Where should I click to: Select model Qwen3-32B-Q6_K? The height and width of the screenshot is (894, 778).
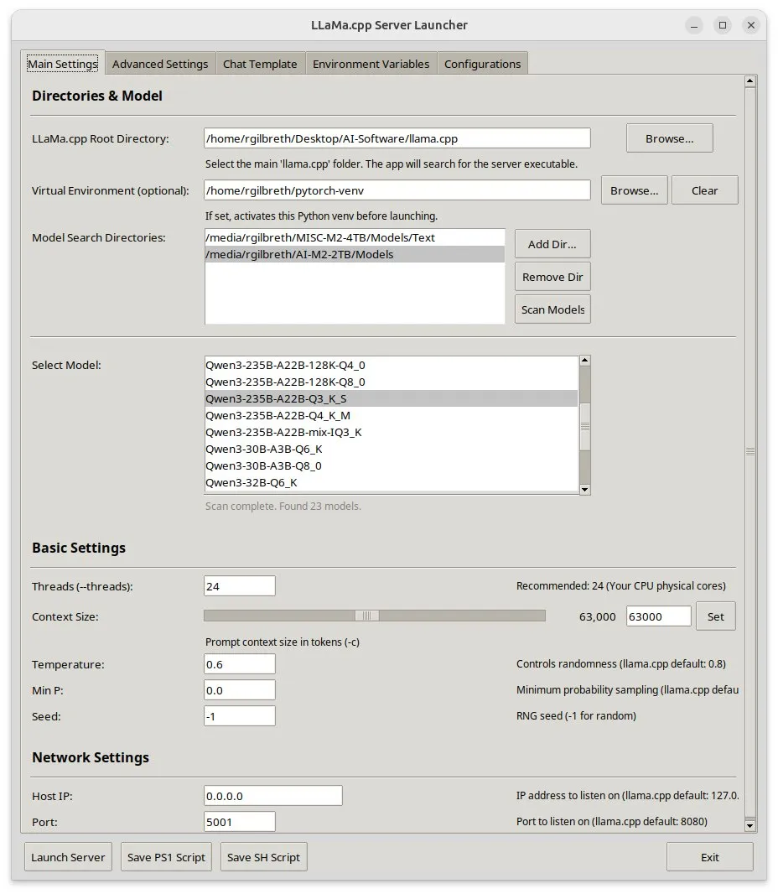coord(391,482)
